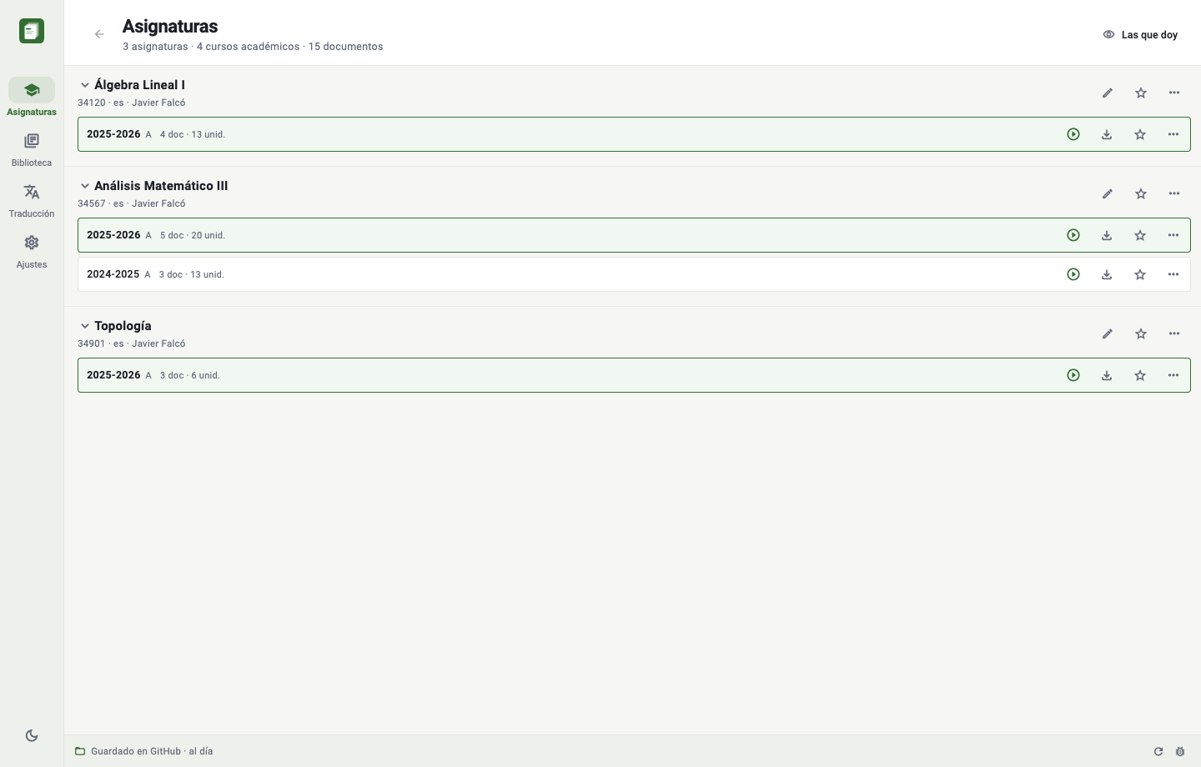Toggle dark mode moon icon
Image resolution: width=1201 pixels, height=767 pixels.
[x=32, y=735]
